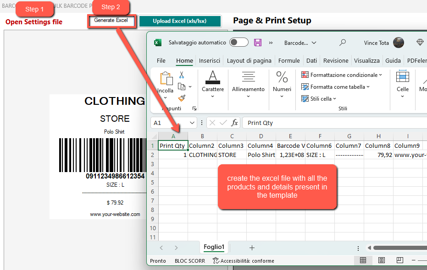Click the Page Break preview icon

[400, 260]
